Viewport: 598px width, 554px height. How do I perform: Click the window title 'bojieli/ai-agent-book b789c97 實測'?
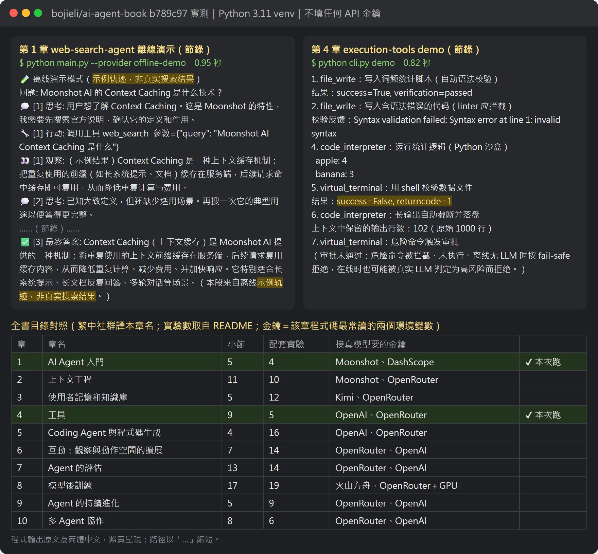click(x=130, y=14)
